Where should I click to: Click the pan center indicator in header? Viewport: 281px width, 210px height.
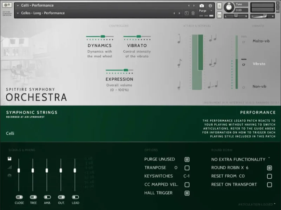(x=236, y=16)
